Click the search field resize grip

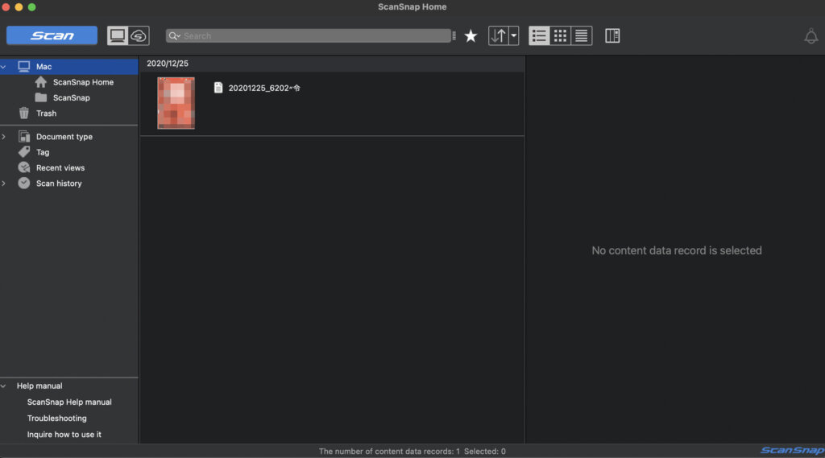[454, 35]
